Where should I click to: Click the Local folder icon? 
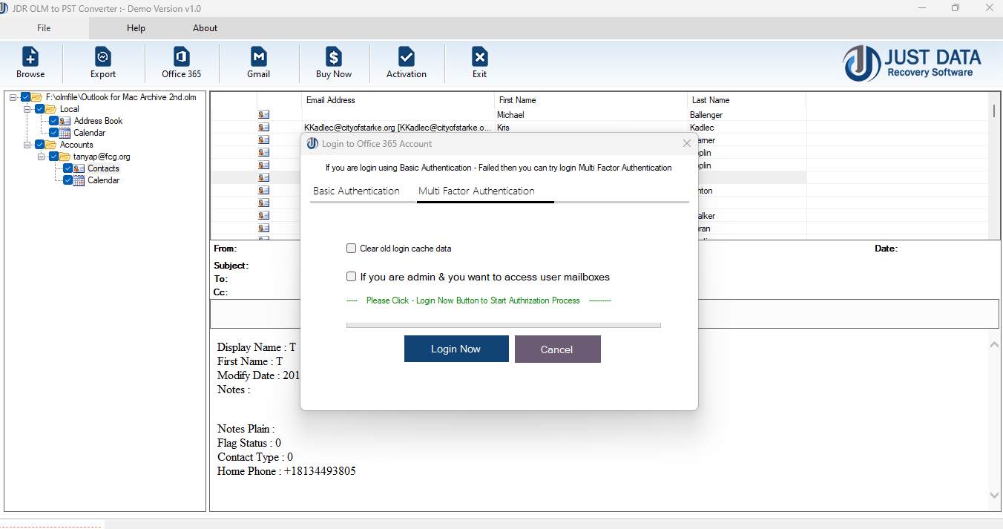51,109
